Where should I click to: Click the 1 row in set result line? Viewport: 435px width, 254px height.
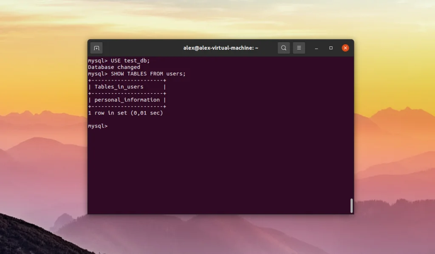coord(126,113)
